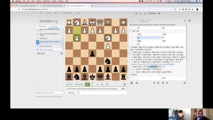This screenshot has width=213, height=120.
Task: Step forward one move
Action: (163, 83)
